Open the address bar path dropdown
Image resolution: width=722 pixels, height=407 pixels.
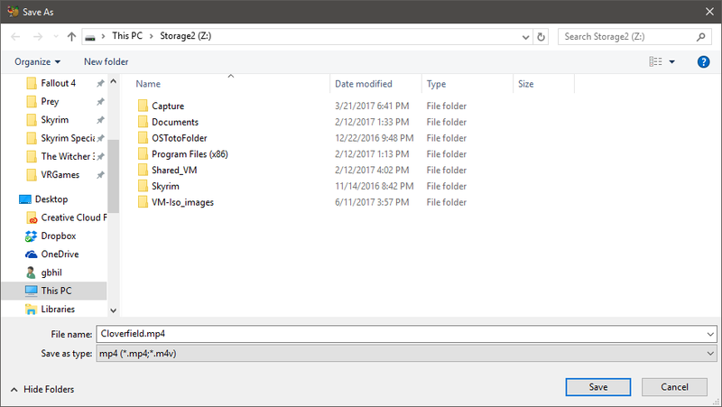pos(524,38)
